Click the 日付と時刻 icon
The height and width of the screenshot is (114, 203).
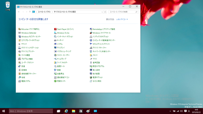click(91, 81)
